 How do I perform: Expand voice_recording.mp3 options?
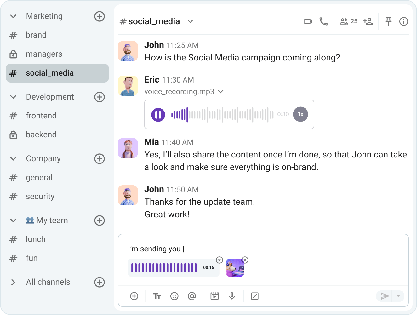(220, 91)
